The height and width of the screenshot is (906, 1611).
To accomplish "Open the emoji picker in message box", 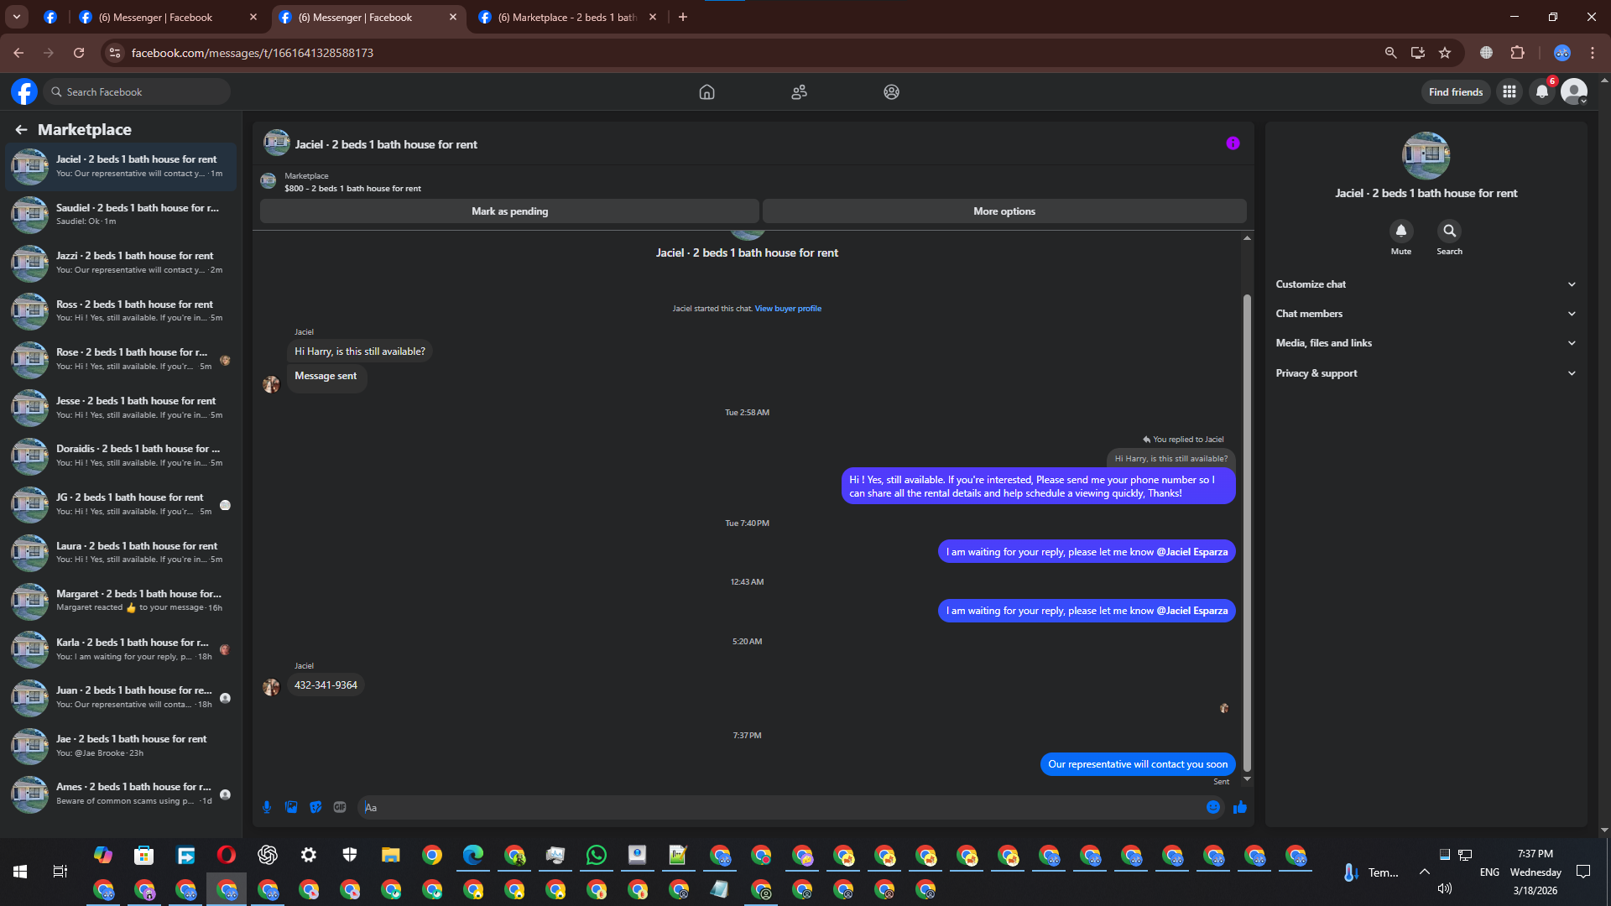I will [1213, 807].
